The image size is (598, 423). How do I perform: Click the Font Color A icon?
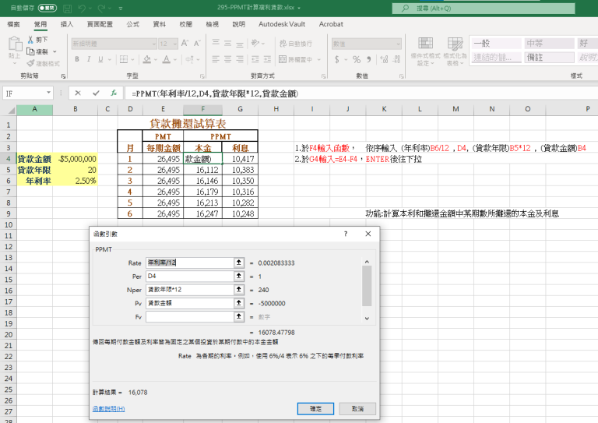167,59
